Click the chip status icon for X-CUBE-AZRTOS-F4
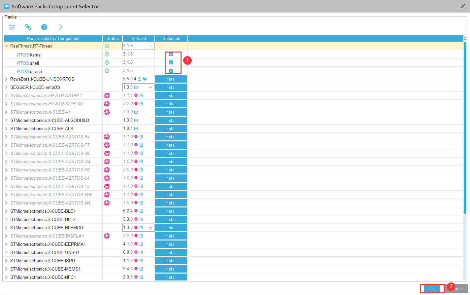Image resolution: width=470 pixels, height=295 pixels. (x=107, y=137)
